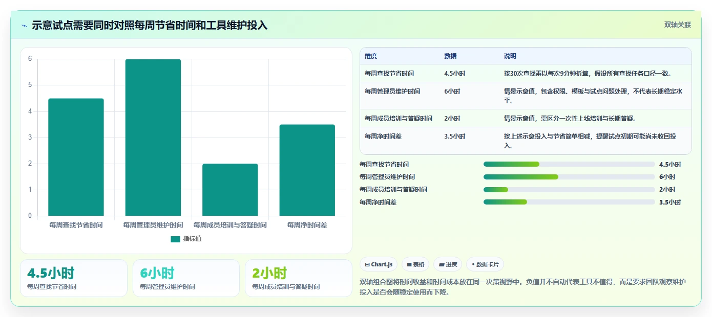This screenshot has height=317, width=712.
Task: Click the 3.5小时 value in the table
Action: (x=455, y=137)
